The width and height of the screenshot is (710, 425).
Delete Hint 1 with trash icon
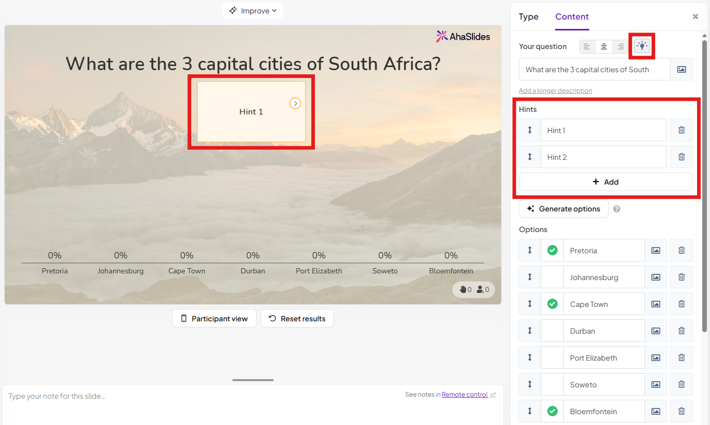click(681, 130)
